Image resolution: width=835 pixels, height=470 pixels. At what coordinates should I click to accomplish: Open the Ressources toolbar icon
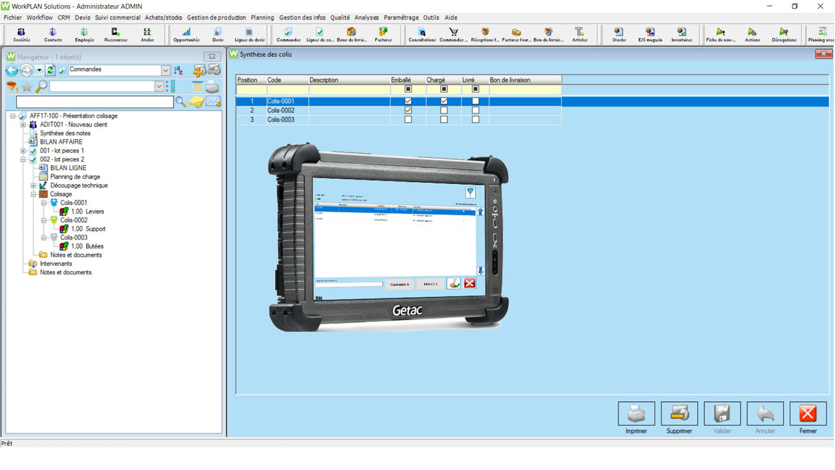(x=115, y=35)
